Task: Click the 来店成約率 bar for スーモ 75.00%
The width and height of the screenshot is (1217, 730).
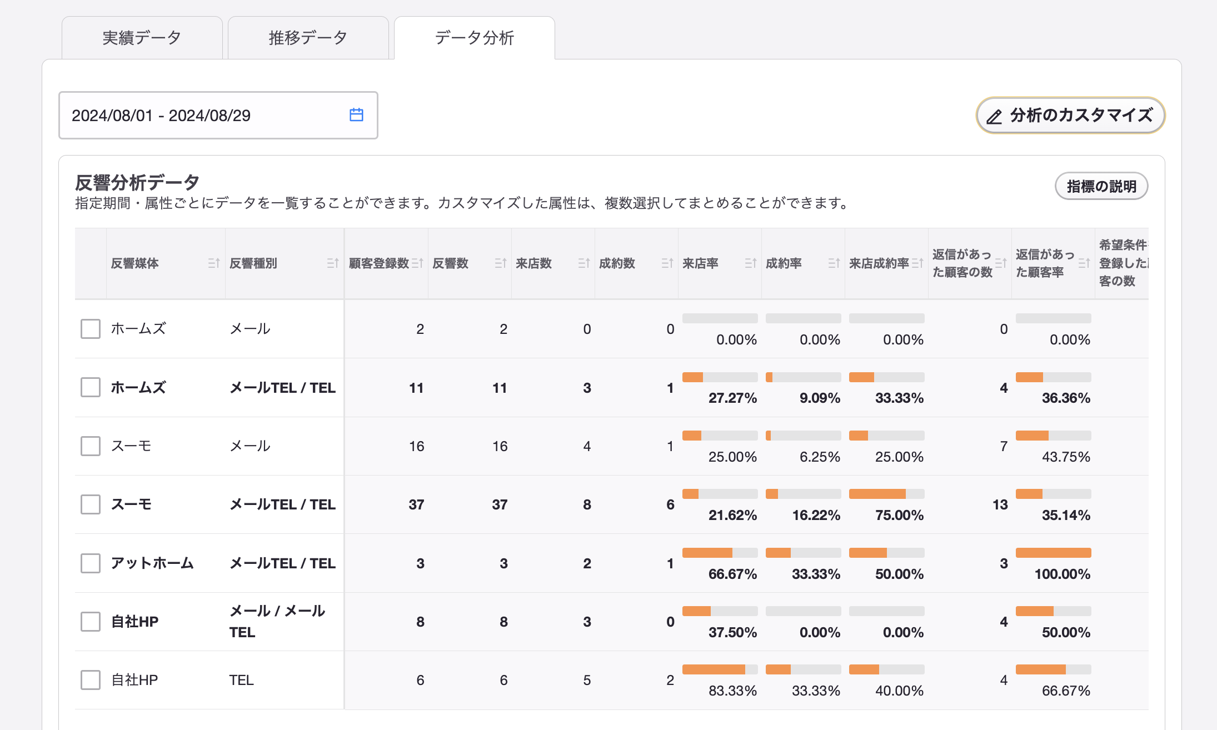Action: tap(887, 494)
